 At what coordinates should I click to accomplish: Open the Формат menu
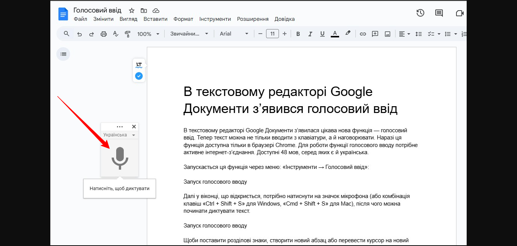tap(183, 19)
